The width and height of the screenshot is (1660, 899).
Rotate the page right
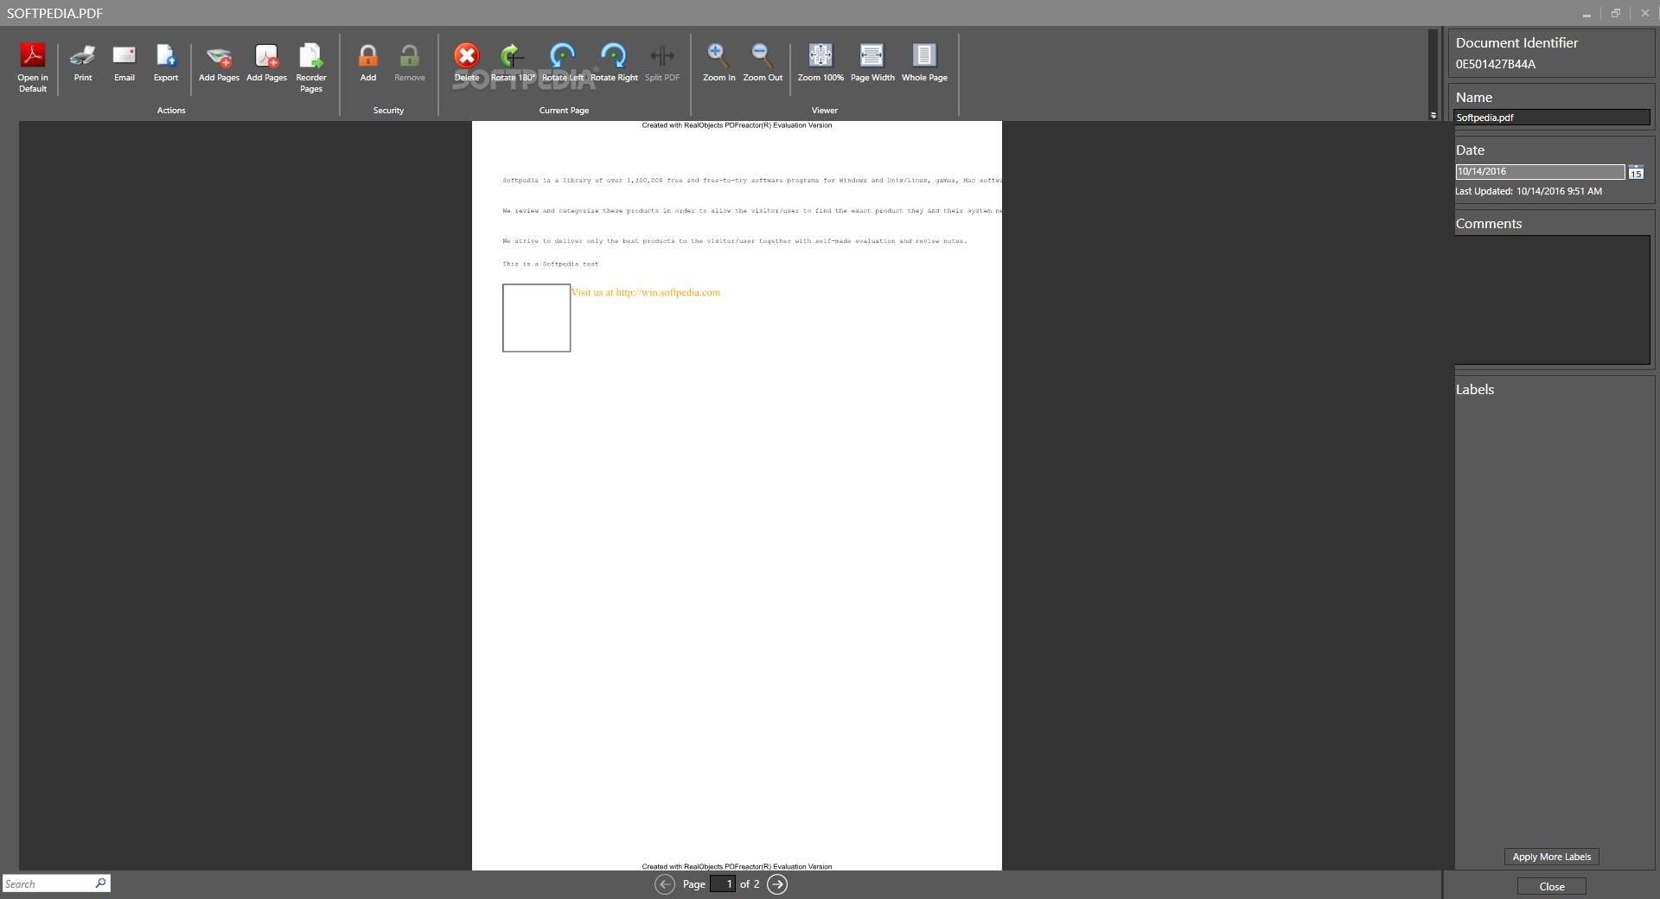pyautogui.click(x=614, y=62)
